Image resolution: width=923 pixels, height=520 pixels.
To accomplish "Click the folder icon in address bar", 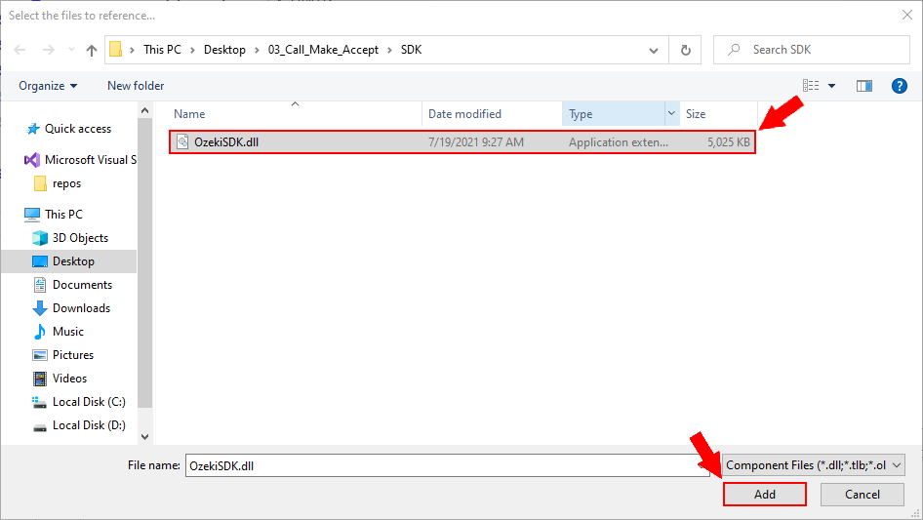I will click(116, 50).
